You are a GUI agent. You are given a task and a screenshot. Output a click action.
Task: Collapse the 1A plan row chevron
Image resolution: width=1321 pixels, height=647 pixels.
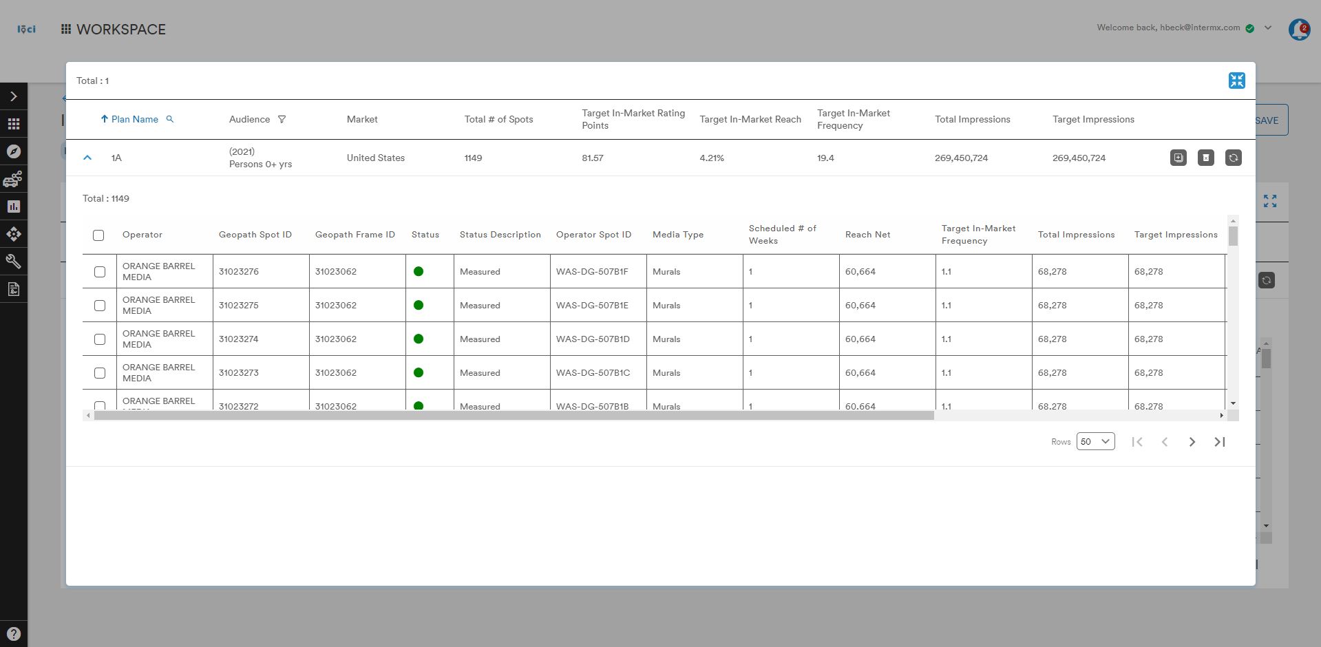[87, 158]
